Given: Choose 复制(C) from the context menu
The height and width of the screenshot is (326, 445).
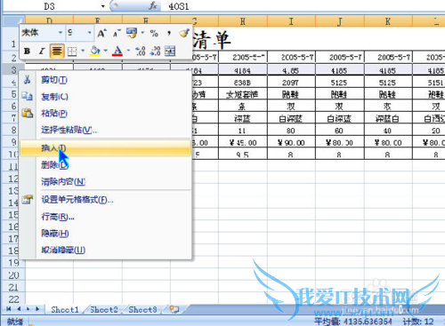Looking at the screenshot, I should click(x=105, y=97).
